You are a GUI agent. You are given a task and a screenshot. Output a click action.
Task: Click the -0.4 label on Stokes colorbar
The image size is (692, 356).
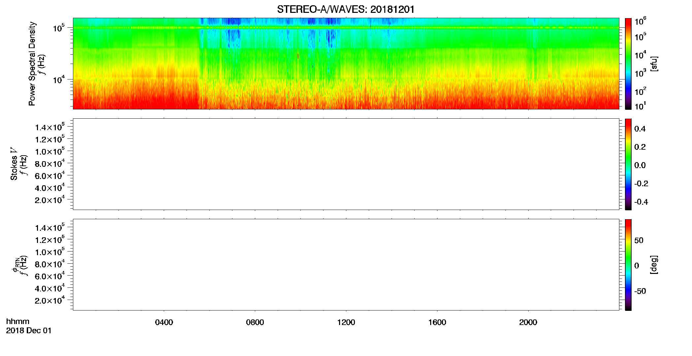point(641,202)
